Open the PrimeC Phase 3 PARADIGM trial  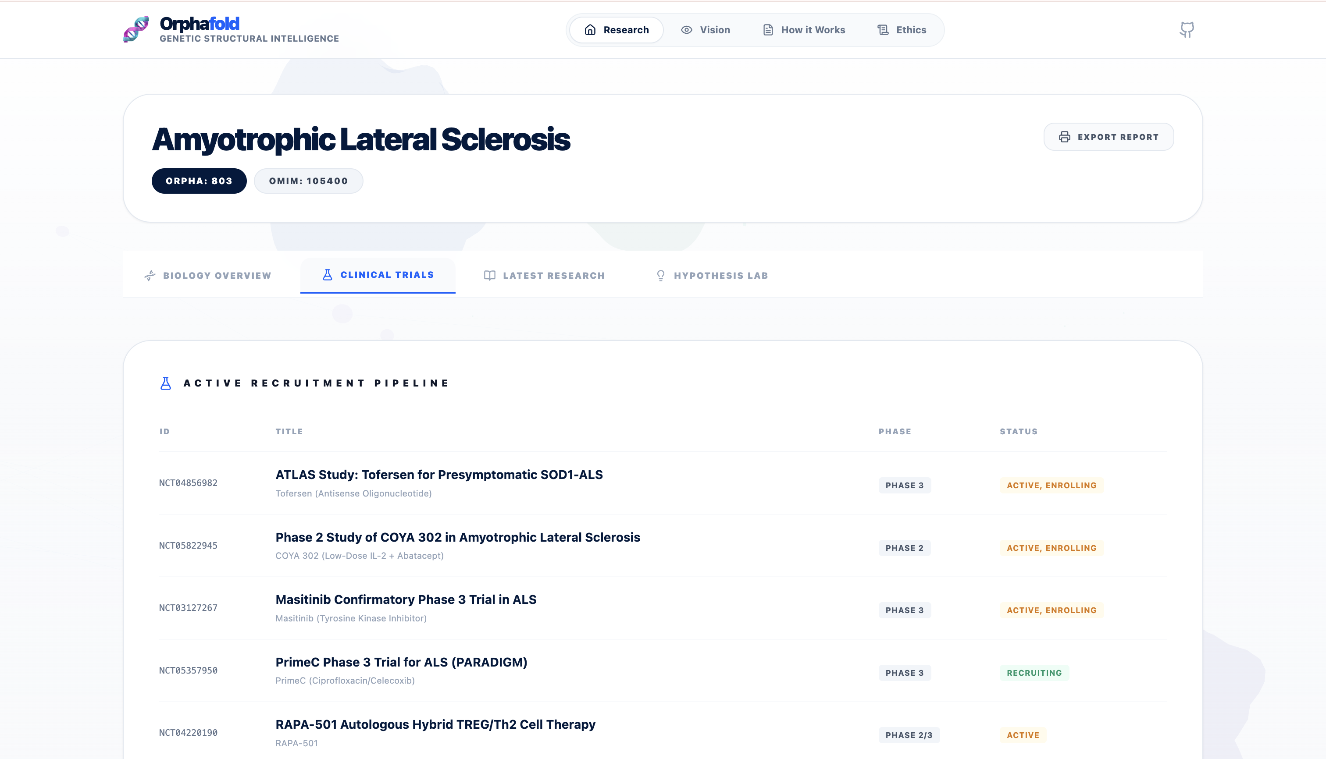pos(401,663)
